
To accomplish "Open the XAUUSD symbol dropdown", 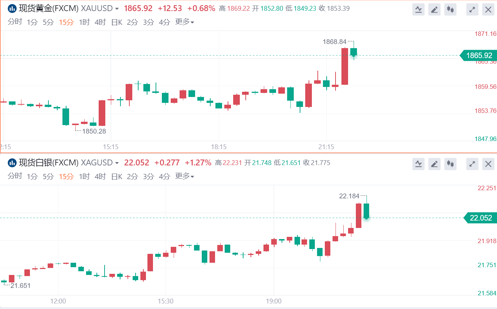I will [117, 9].
